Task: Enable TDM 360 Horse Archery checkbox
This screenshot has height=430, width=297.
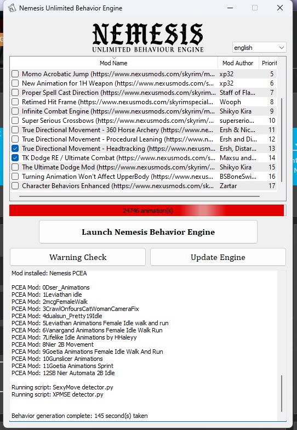Action: pos(15,129)
